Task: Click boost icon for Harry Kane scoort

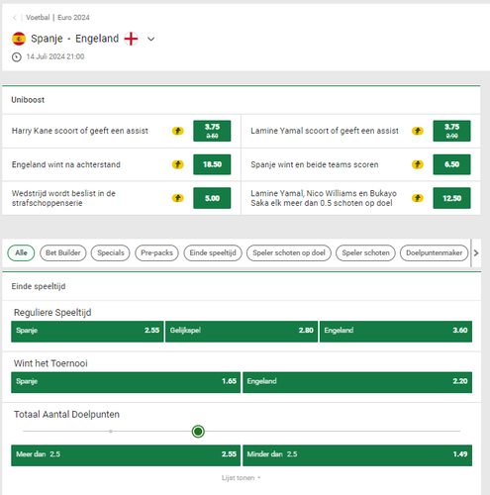Action: [177, 131]
